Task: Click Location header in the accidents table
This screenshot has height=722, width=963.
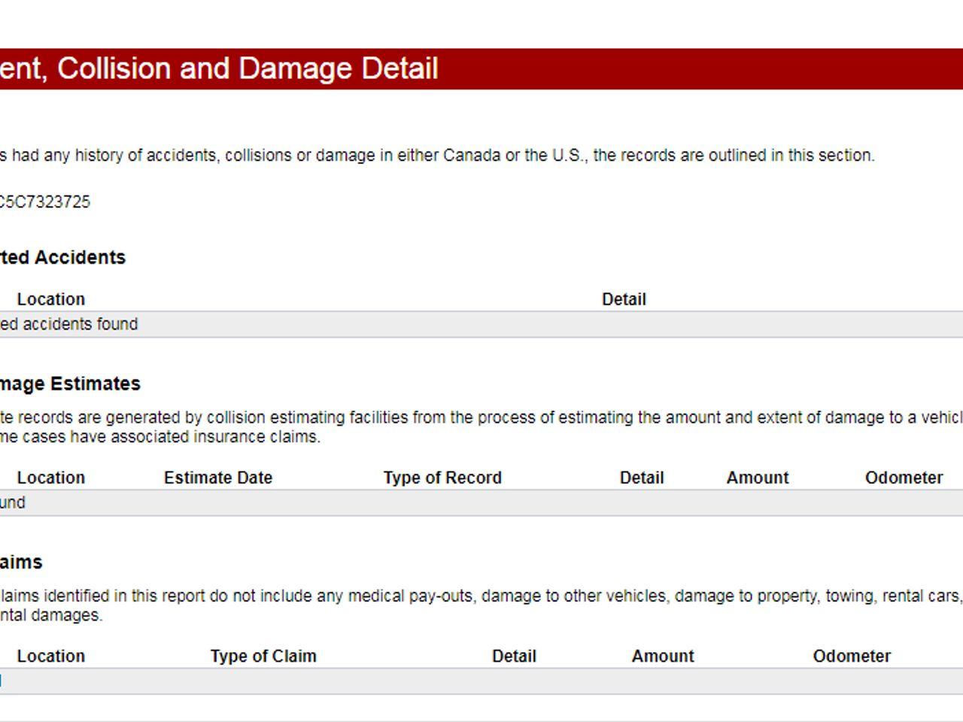Action: 51,299
